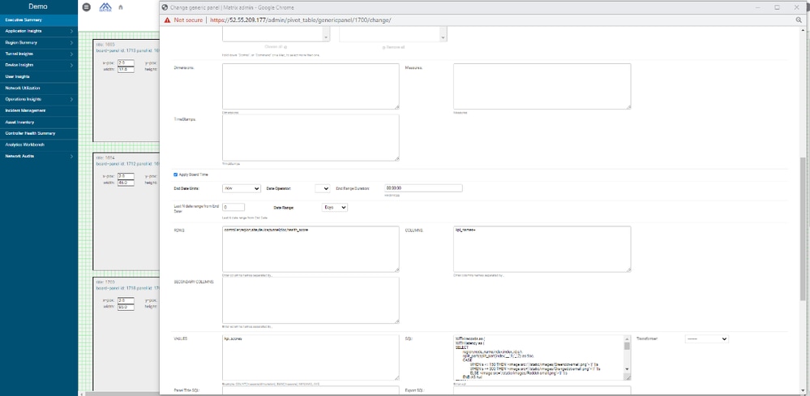
Task: Click the popup page vertical scrollbar thumb
Action: click(802, 228)
